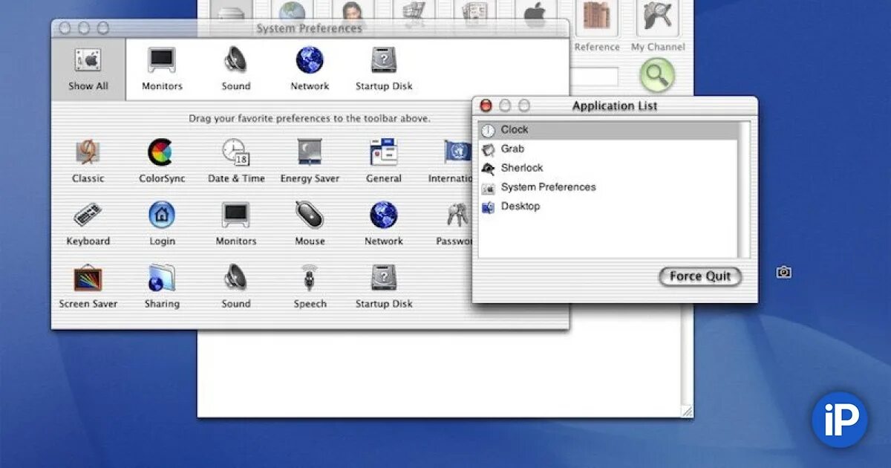The width and height of the screenshot is (891, 468).
Task: Click Show All in System Preferences toolbar
Action: (x=88, y=69)
